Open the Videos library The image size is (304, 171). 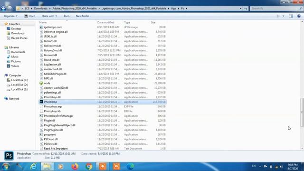pyautogui.click(x=15, y=66)
